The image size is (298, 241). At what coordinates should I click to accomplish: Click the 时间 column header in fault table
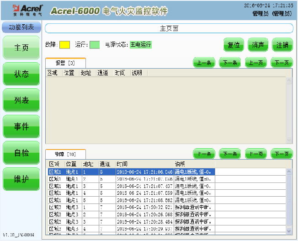coord(122,164)
